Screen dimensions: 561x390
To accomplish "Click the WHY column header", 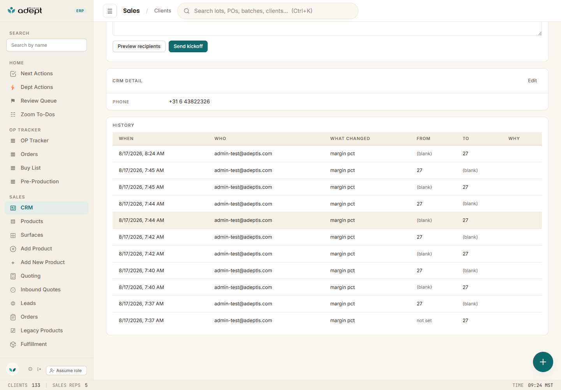I will coord(514,138).
